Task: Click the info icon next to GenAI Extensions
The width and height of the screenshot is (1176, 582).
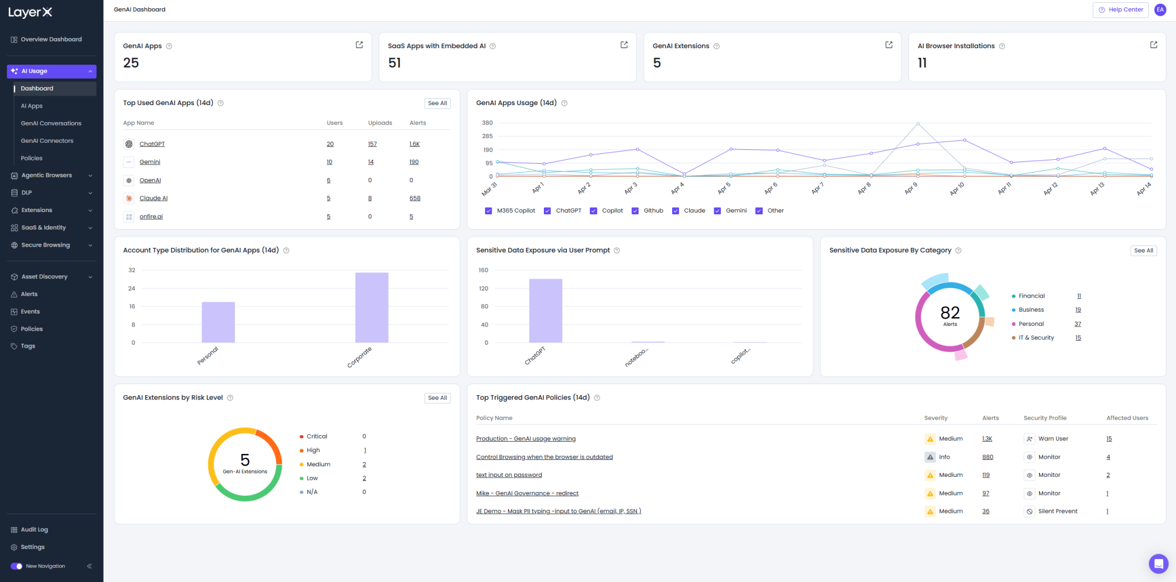Action: point(716,46)
